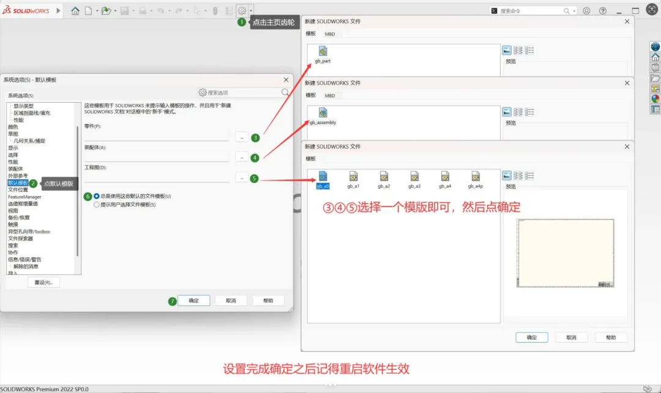Select FeatureManager in options tree

tap(24, 197)
